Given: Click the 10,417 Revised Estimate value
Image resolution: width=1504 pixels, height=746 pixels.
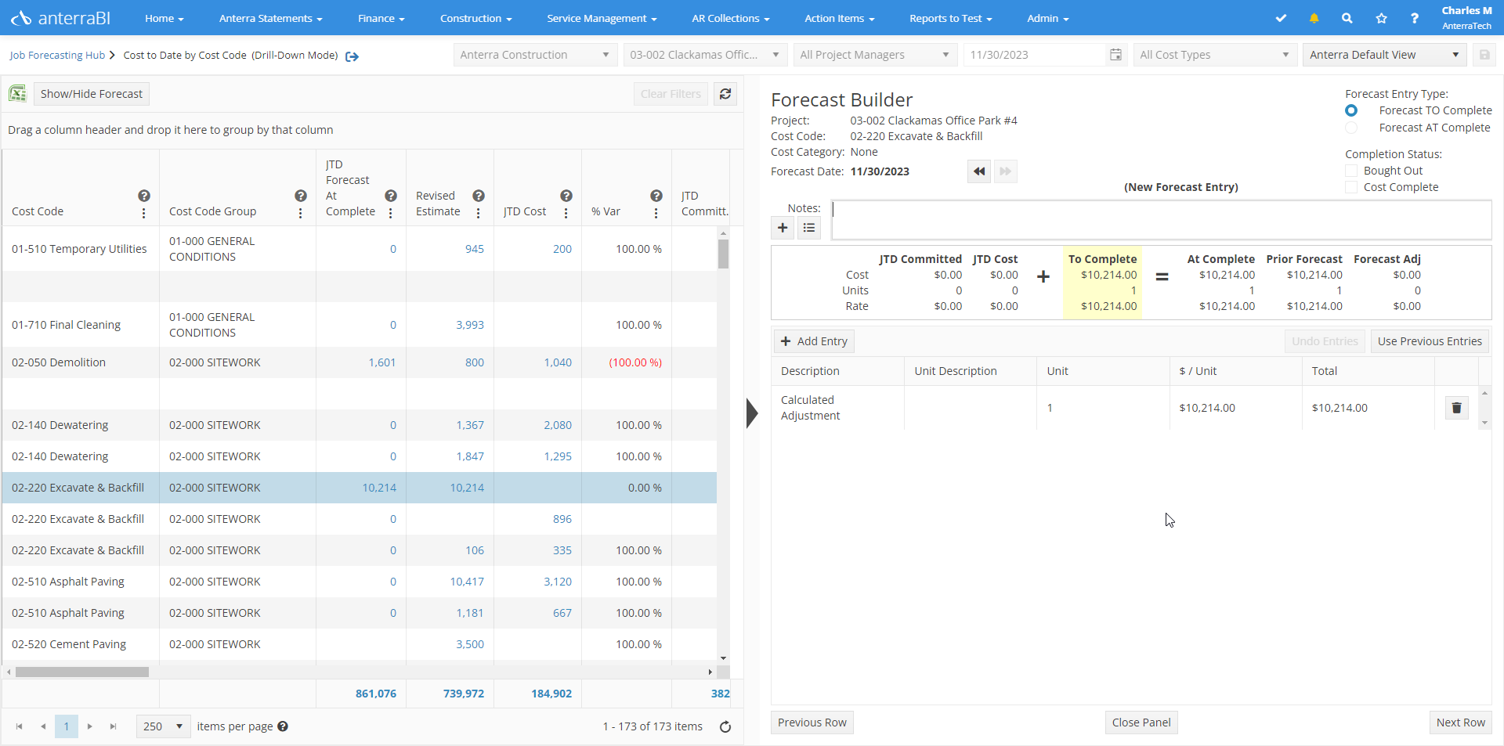Looking at the screenshot, I should [x=467, y=582].
